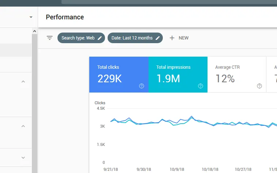The width and height of the screenshot is (277, 173).
Task: Edit the Search type: Web filter chip
Action: click(81, 38)
